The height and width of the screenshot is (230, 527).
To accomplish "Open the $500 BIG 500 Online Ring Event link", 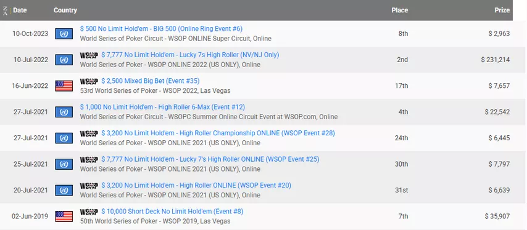I will (161, 29).
